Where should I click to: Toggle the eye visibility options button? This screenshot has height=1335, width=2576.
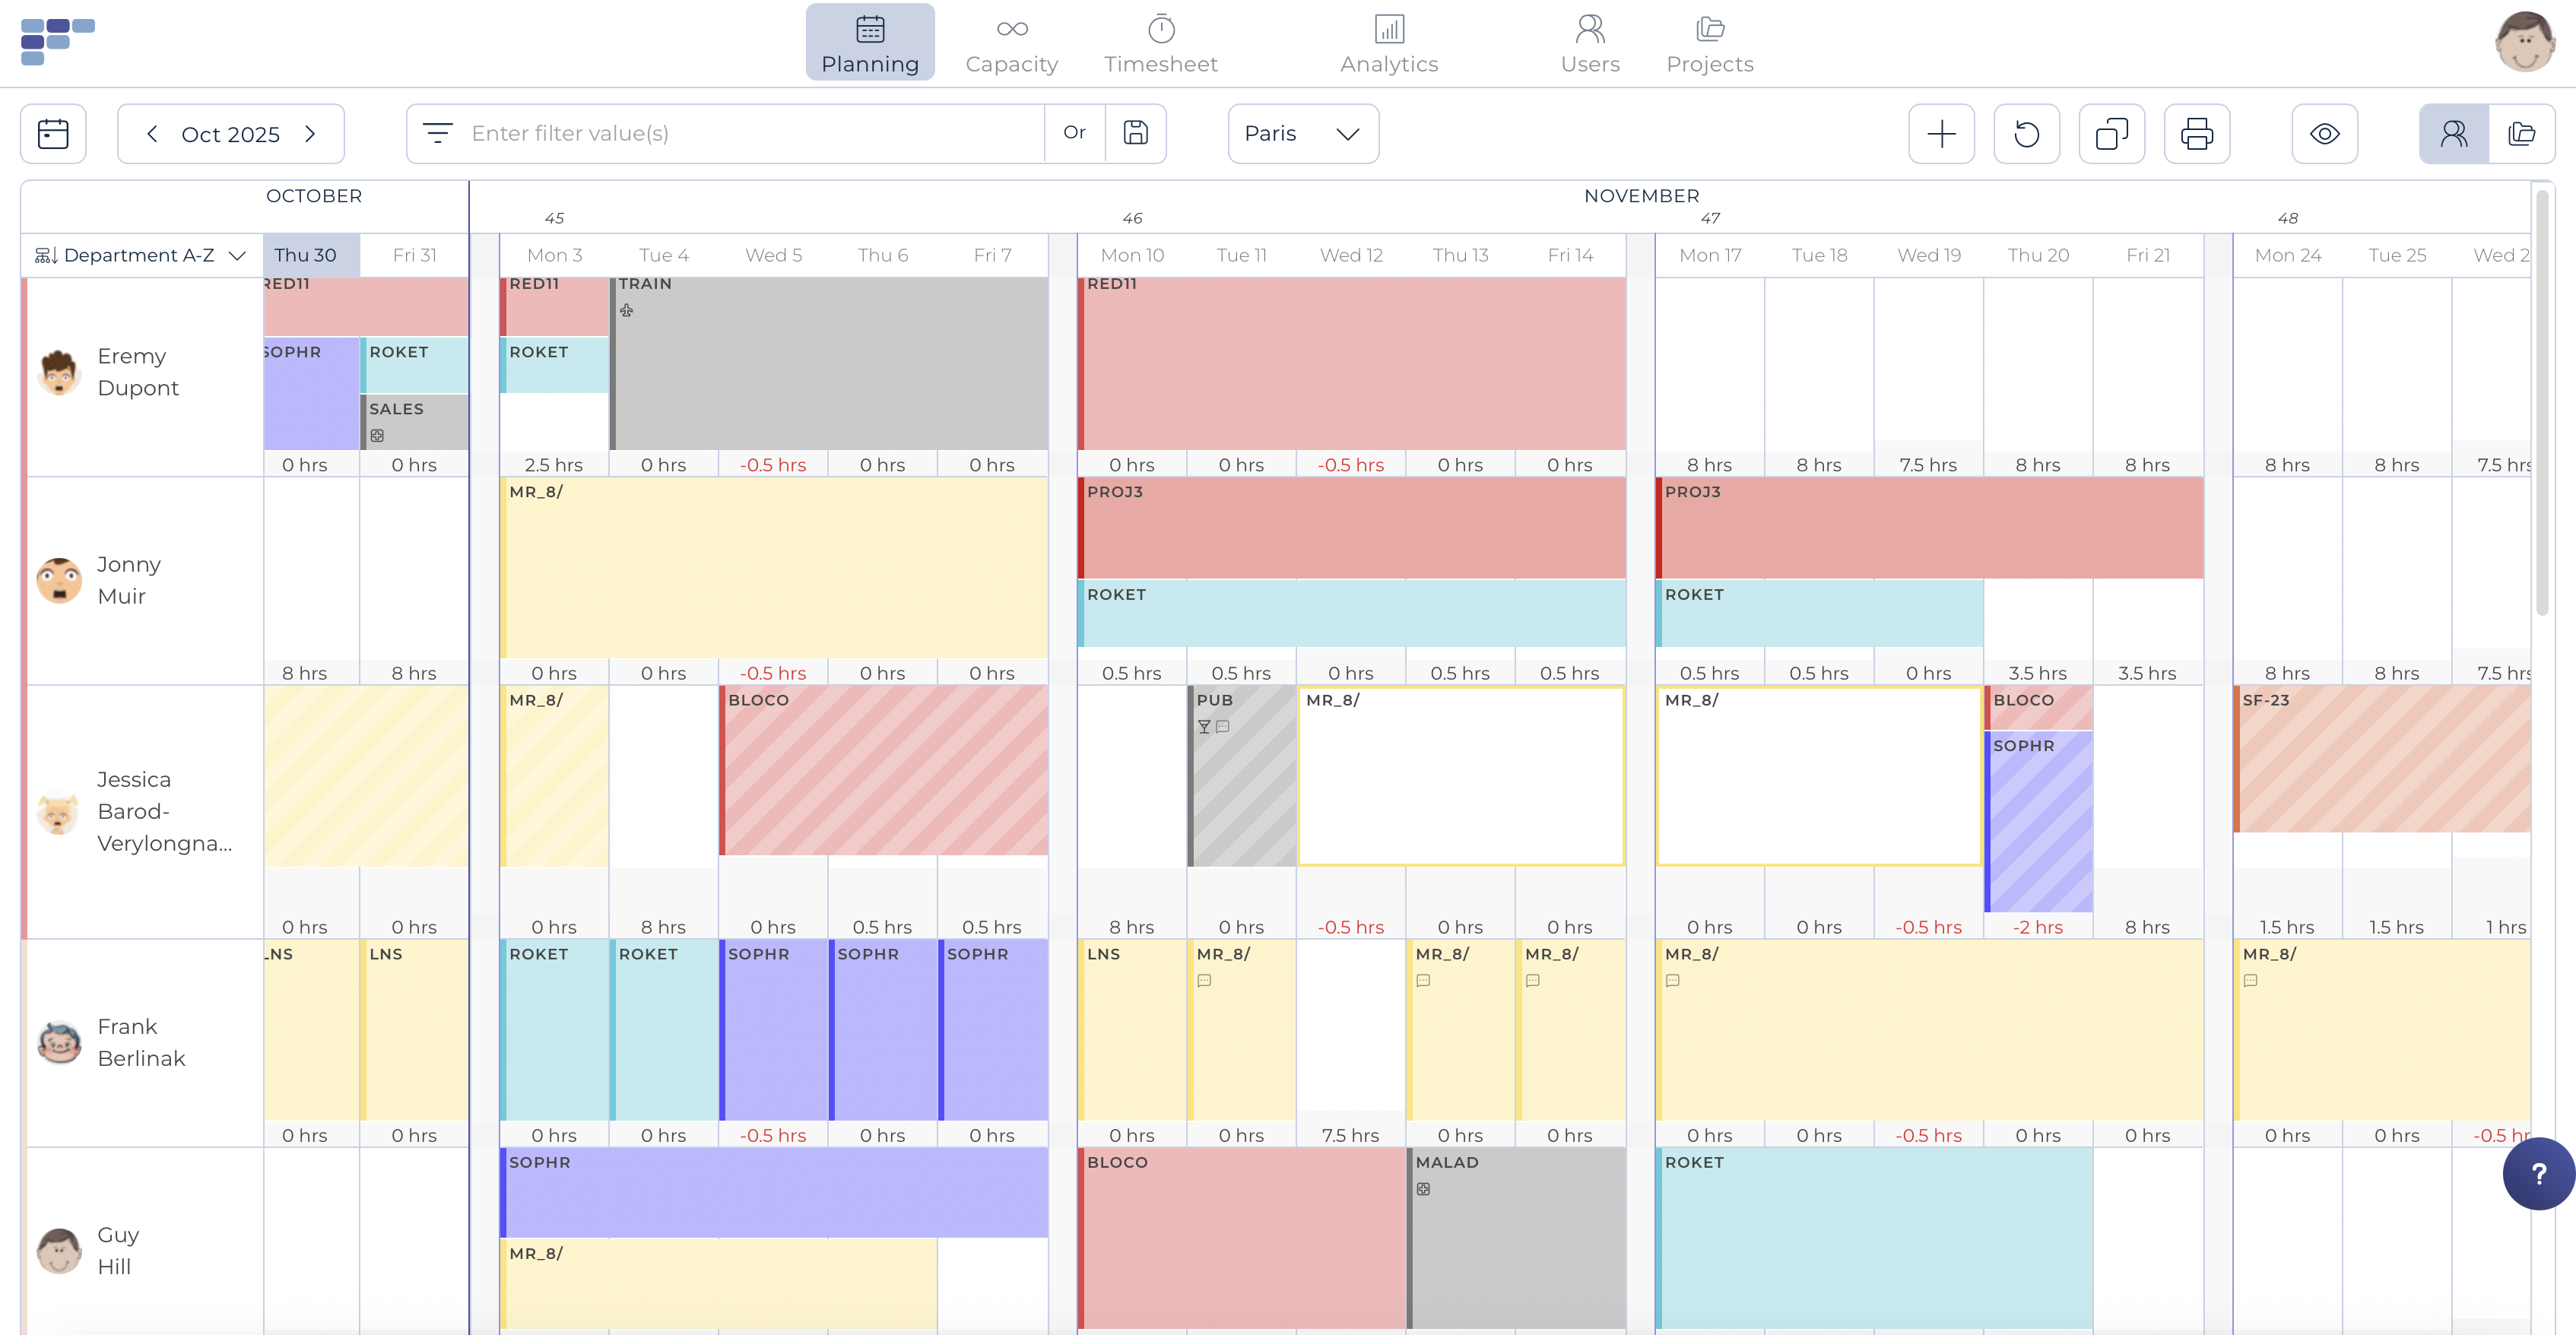[x=2324, y=133]
